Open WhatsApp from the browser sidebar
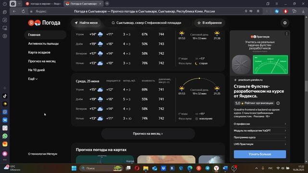This screenshot has width=308, height=173. (5, 136)
